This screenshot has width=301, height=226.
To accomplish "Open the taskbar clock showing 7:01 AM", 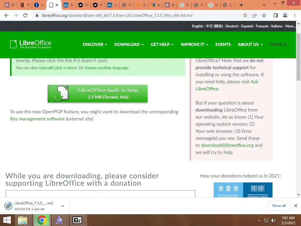I will [288, 220].
